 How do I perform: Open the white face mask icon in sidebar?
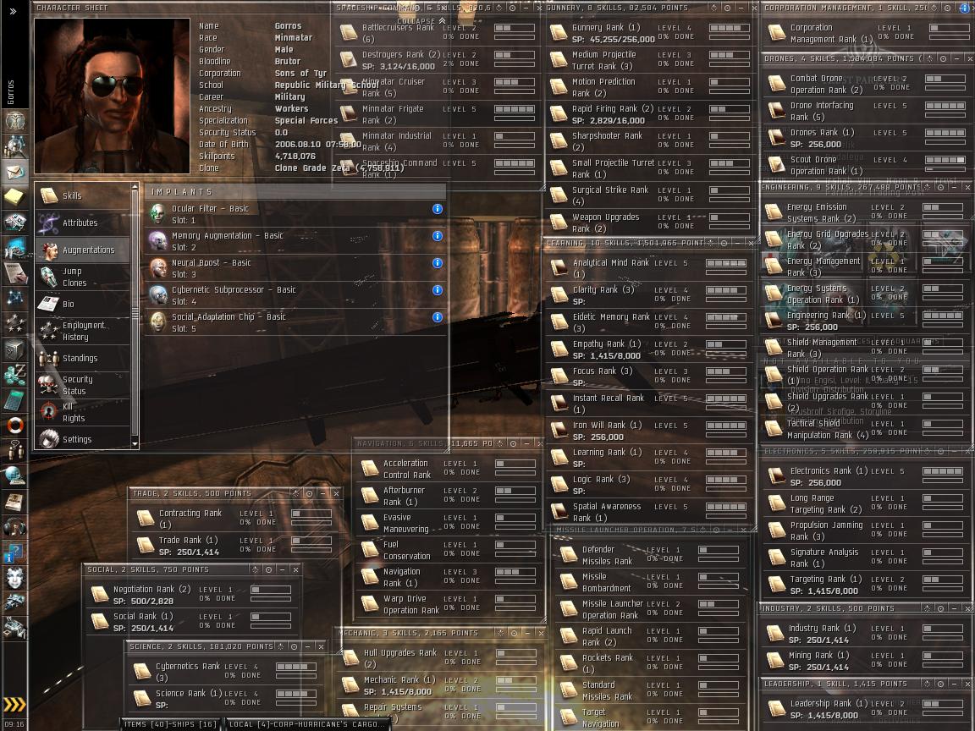(x=15, y=578)
